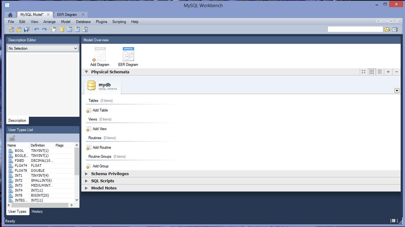Open the Model menu
The image size is (405, 227).
tap(66, 22)
